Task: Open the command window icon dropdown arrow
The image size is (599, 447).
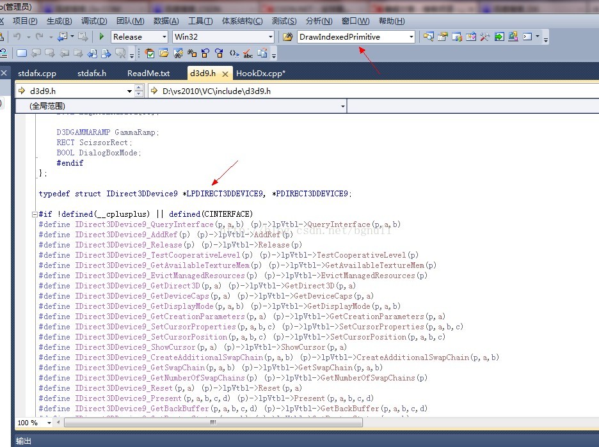Action: tap(538, 36)
